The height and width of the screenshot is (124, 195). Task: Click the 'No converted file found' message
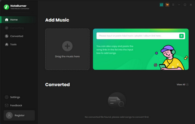pyautogui.click(x=117, y=117)
